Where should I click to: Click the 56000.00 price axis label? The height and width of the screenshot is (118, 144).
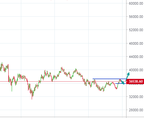[x=136, y=17]
